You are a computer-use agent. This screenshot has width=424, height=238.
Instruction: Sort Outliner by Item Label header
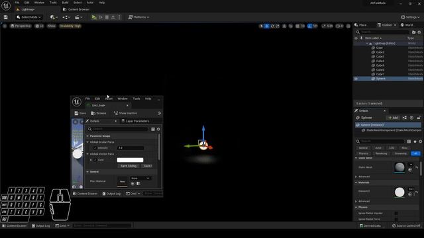click(374, 38)
